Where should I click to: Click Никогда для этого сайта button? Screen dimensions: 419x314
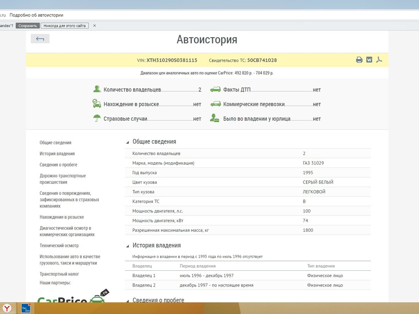(65, 26)
